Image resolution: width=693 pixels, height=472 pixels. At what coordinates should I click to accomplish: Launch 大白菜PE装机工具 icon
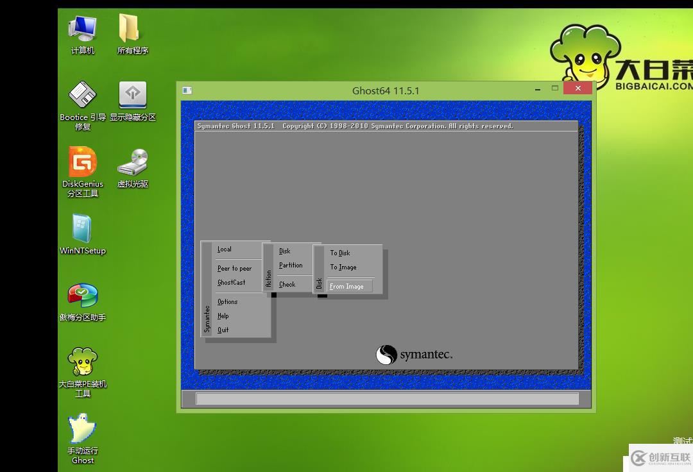(x=83, y=373)
